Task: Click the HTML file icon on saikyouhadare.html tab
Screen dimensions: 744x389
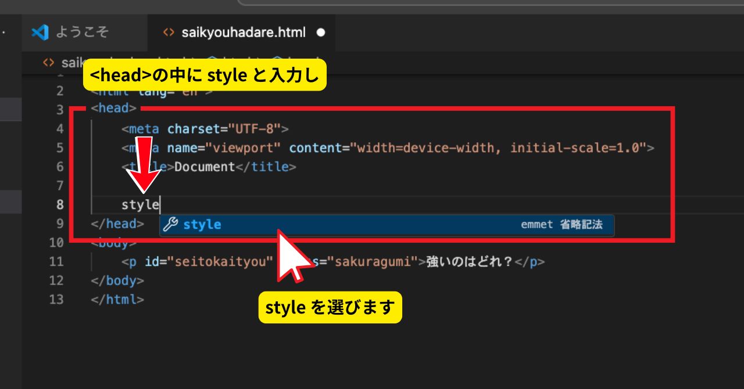Action: [169, 33]
